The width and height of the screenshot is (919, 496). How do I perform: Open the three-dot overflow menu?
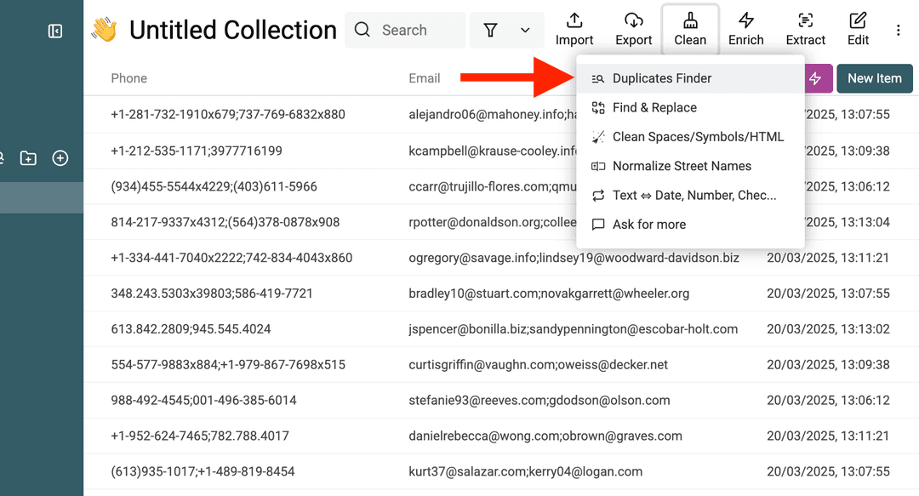click(x=898, y=30)
